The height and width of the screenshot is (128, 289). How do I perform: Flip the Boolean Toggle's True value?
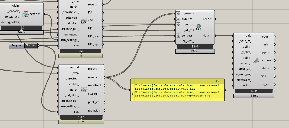click(x=30, y=45)
